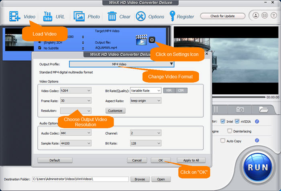Click the info icon next to Auto Copy
281x191 pixels.
257,140
